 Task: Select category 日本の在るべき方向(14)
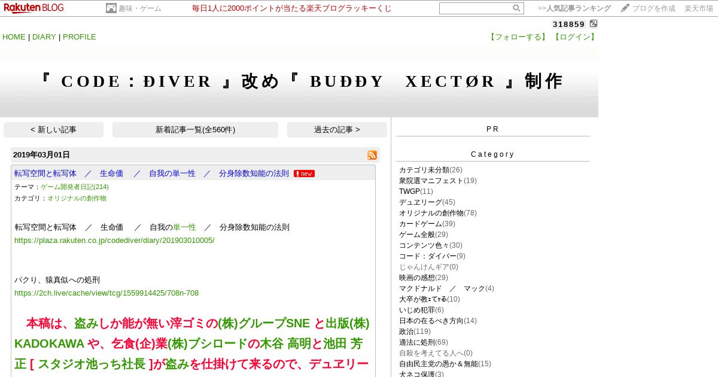click(438, 321)
